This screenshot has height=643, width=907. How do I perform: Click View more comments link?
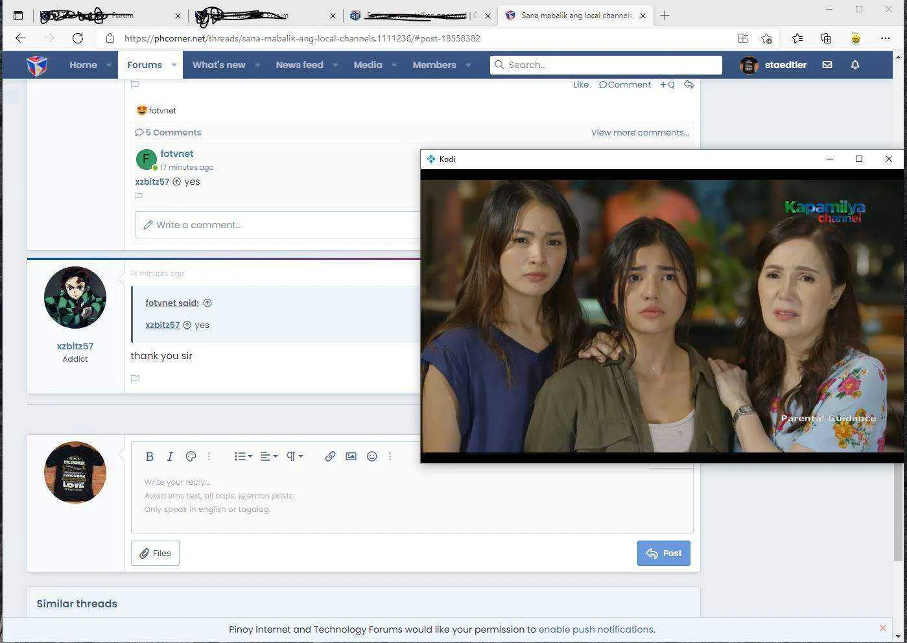click(x=640, y=132)
